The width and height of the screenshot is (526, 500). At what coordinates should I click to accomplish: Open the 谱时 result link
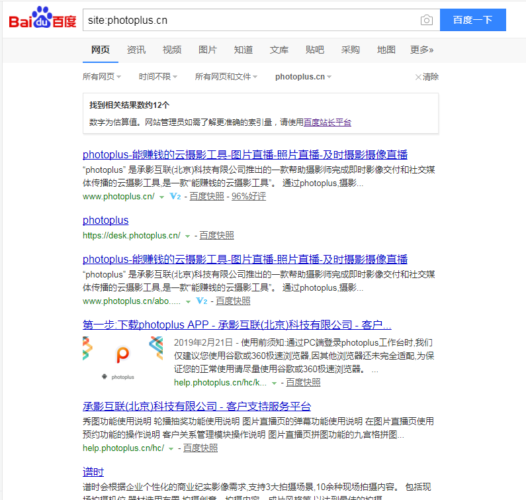pyautogui.click(x=93, y=472)
